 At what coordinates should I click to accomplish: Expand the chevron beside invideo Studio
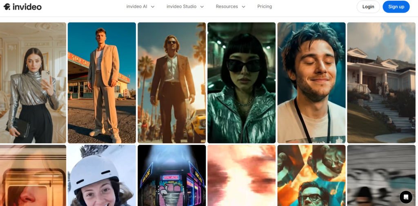coord(202,7)
